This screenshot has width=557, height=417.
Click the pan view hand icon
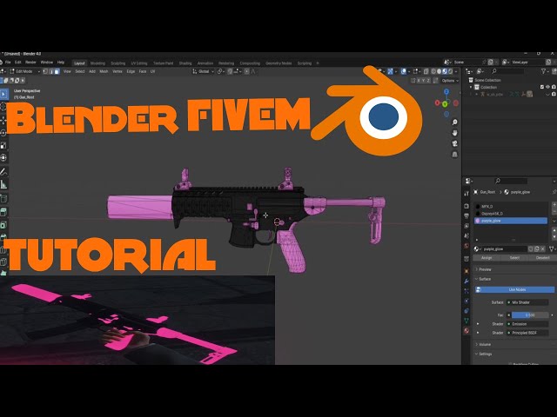click(x=454, y=133)
